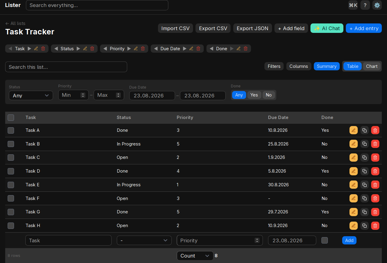
Task: Duplicate the Task A row
Action: 364,130
